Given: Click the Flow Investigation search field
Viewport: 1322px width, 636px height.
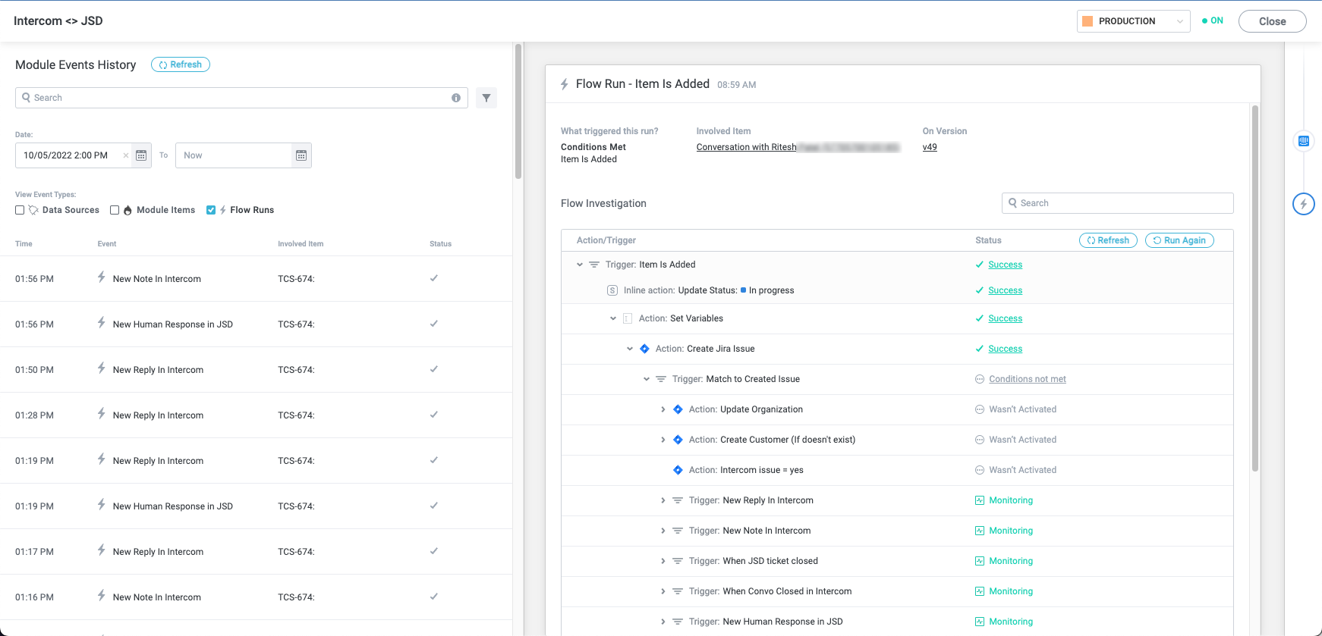Looking at the screenshot, I should tap(1117, 203).
